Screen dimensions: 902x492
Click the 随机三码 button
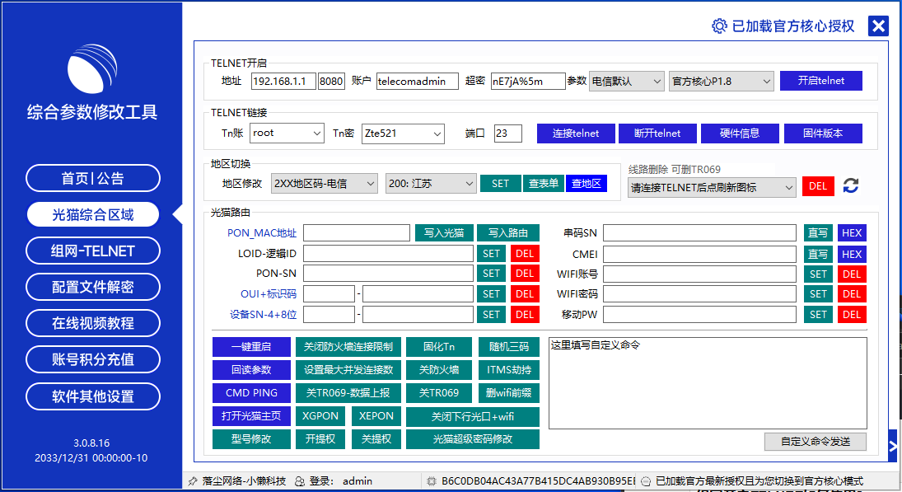[509, 347]
